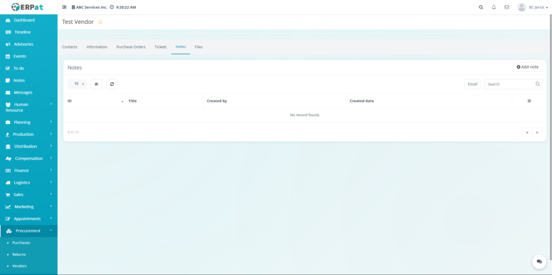Collapse the Procurement sidebar menu

pyautogui.click(x=29, y=231)
